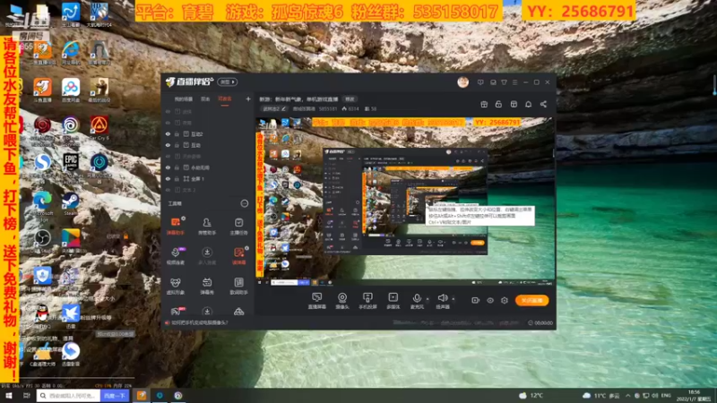The width and height of the screenshot is (717, 403).
Task: Click the open padlock icon in the room bar
Action: pos(498,104)
